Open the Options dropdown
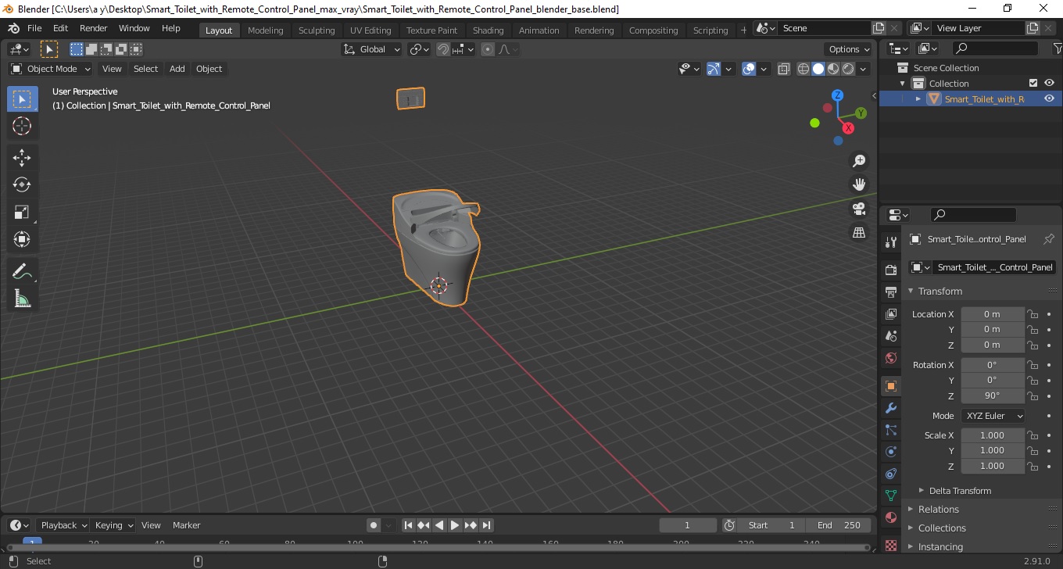 [850, 49]
